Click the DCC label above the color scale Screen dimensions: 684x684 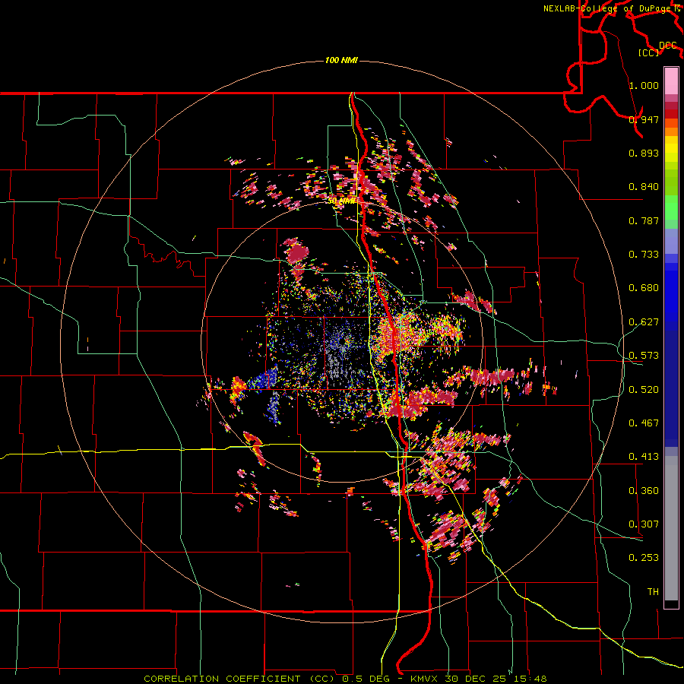coord(668,46)
